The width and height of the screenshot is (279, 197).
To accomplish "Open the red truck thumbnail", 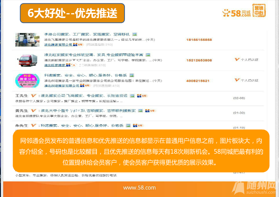I will coord(27,60).
